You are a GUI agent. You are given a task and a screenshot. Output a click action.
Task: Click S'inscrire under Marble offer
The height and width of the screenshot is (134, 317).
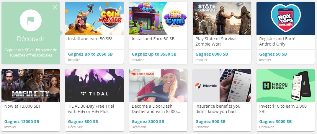[202, 127]
